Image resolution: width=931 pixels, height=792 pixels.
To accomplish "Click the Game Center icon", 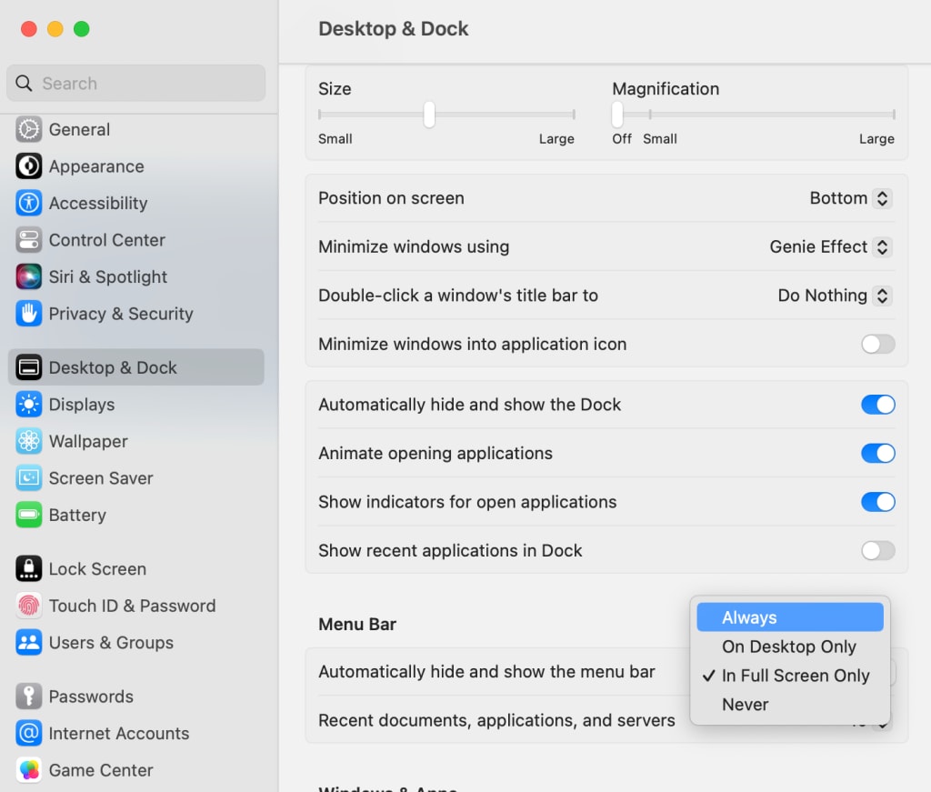I will (29, 770).
